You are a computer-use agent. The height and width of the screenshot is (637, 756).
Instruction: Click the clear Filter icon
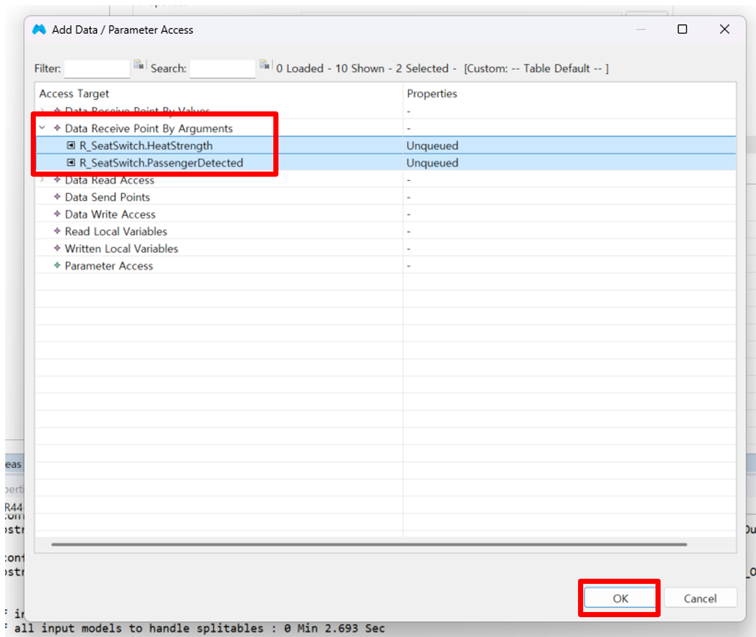[139, 65]
